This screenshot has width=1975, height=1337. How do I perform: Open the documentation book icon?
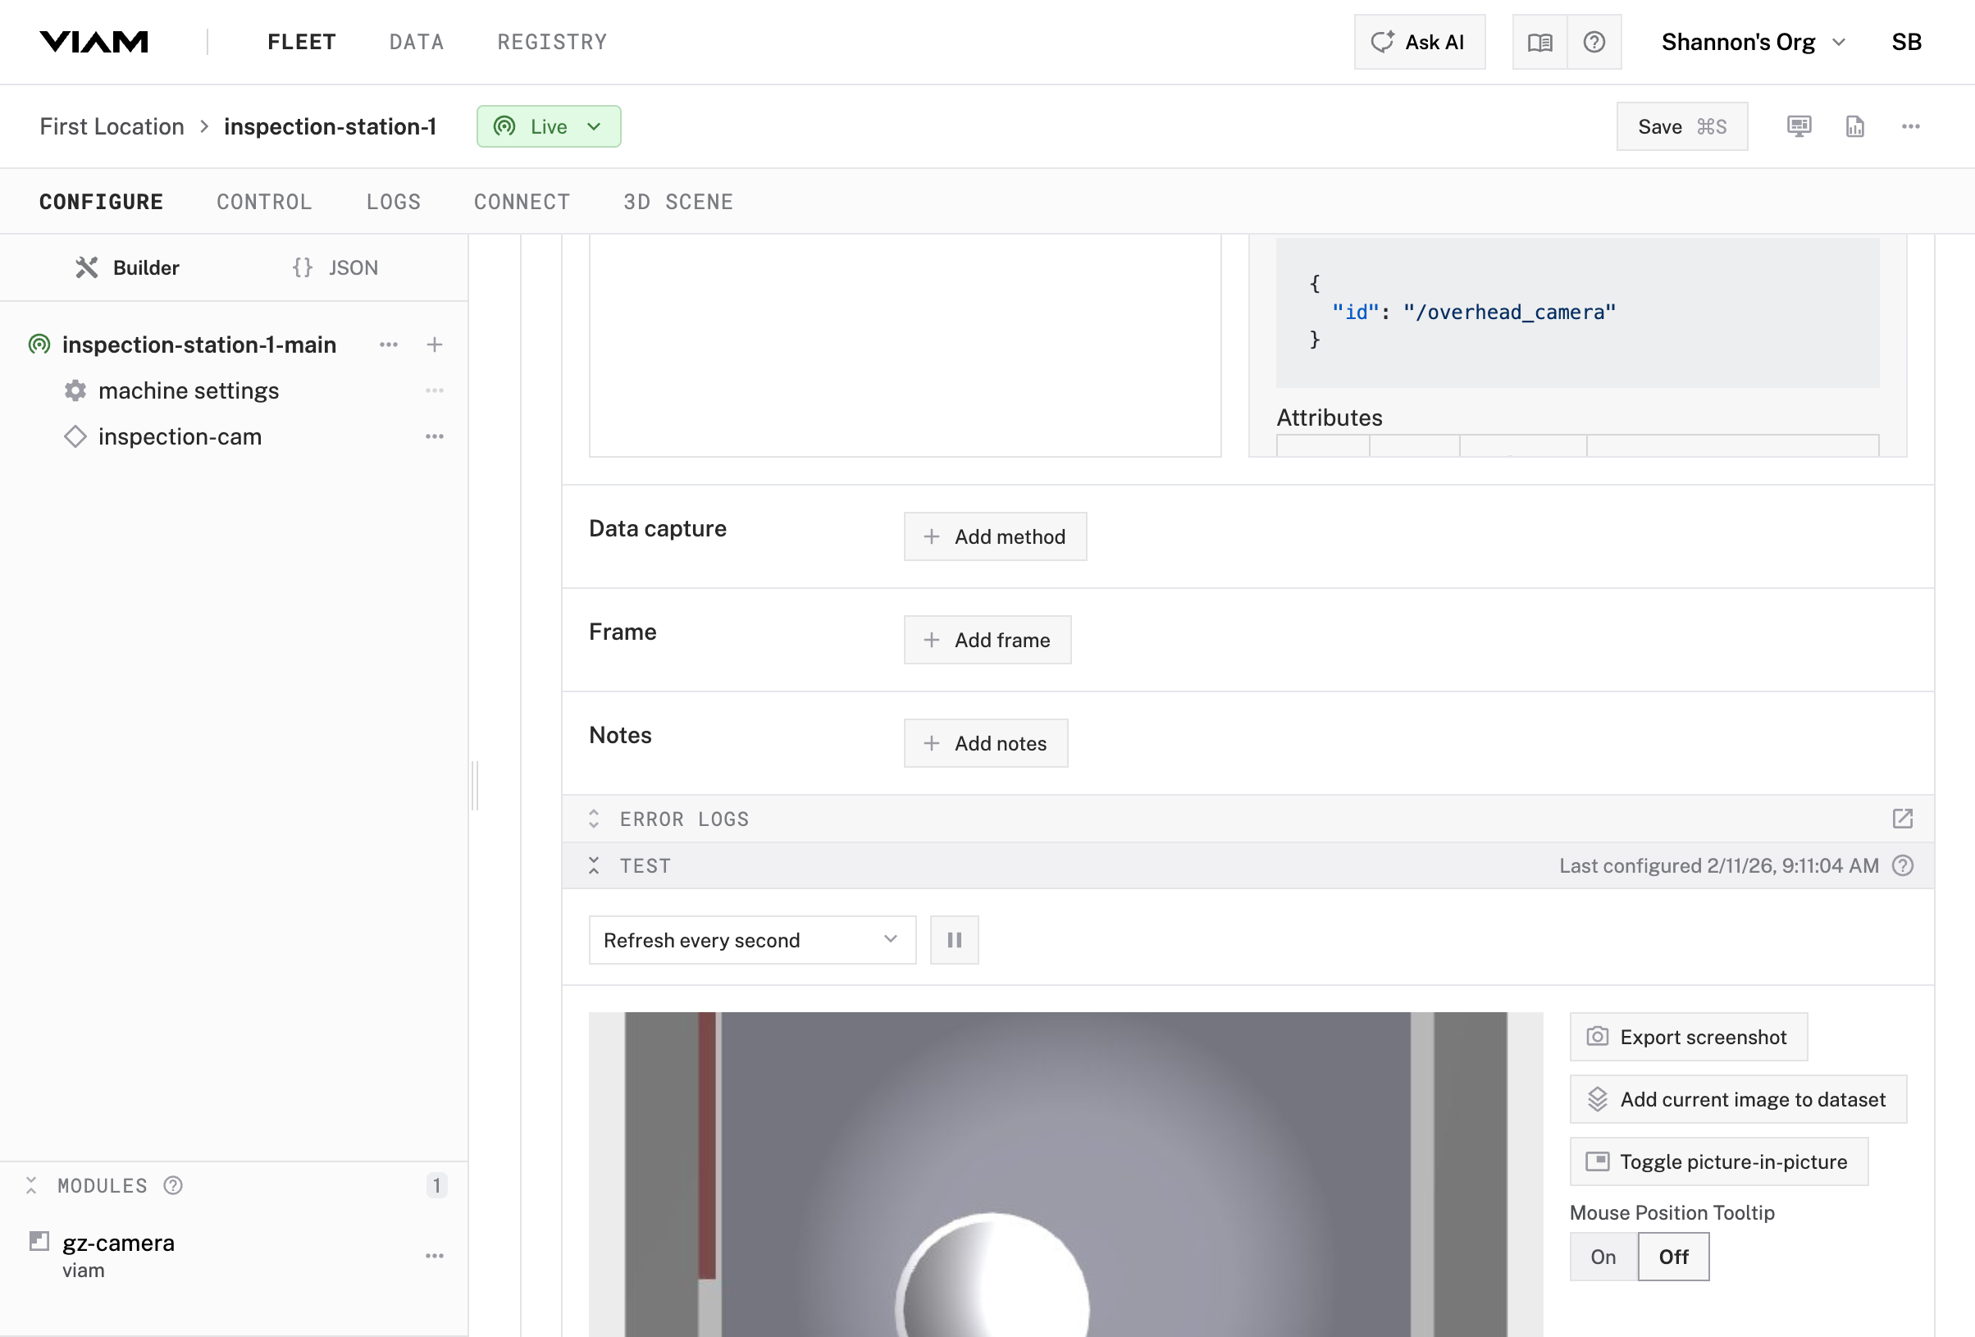point(1539,42)
